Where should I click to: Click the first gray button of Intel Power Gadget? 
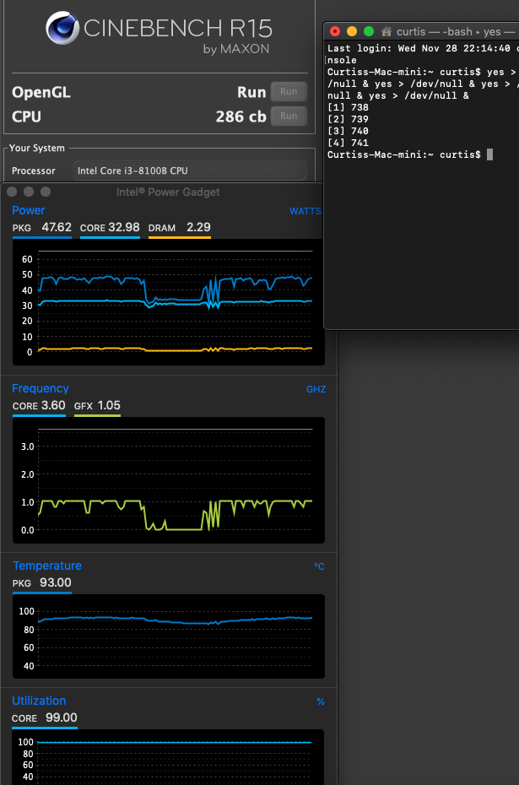pos(12,192)
